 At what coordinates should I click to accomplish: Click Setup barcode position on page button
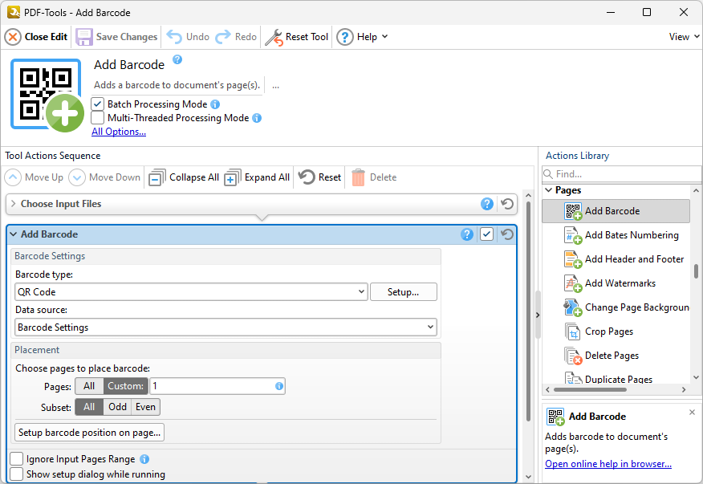tap(89, 433)
